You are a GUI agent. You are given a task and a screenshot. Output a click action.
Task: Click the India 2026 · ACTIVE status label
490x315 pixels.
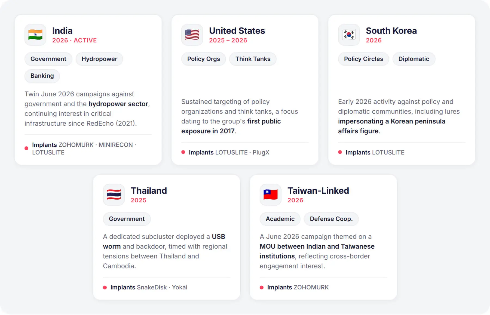tap(74, 40)
